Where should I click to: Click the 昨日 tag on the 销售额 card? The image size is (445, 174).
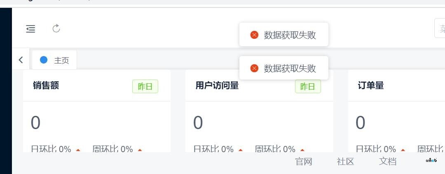145,87
